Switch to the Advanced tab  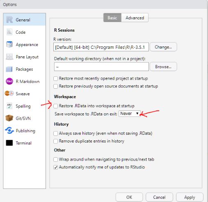[x=135, y=18]
